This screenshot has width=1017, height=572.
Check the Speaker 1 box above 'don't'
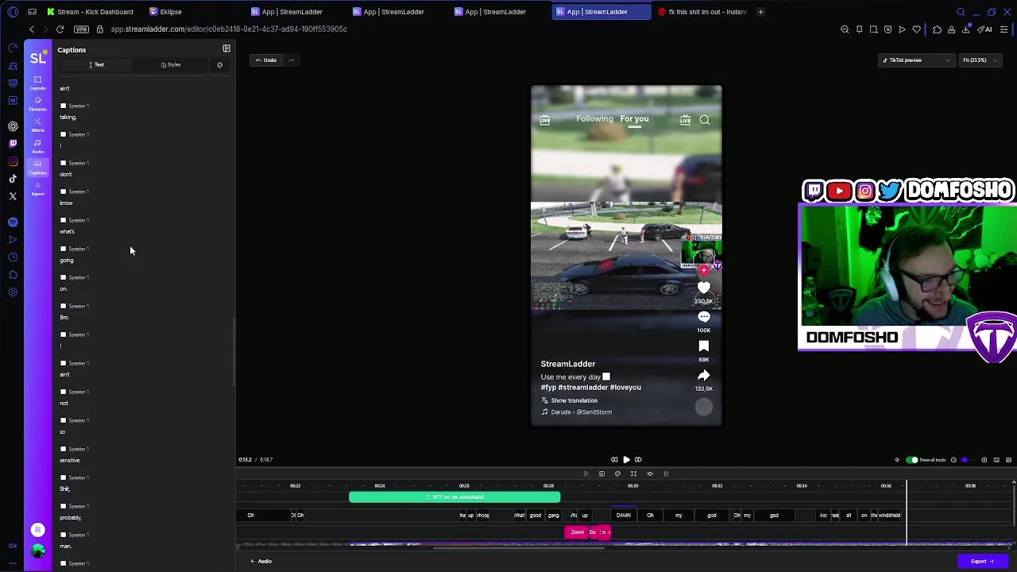click(63, 163)
